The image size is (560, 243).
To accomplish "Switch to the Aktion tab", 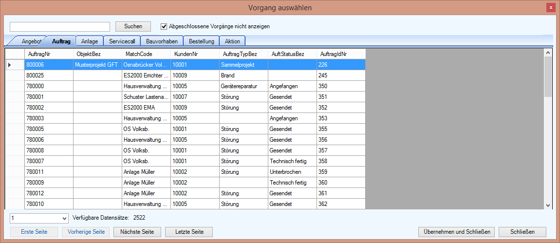I will pos(232,41).
